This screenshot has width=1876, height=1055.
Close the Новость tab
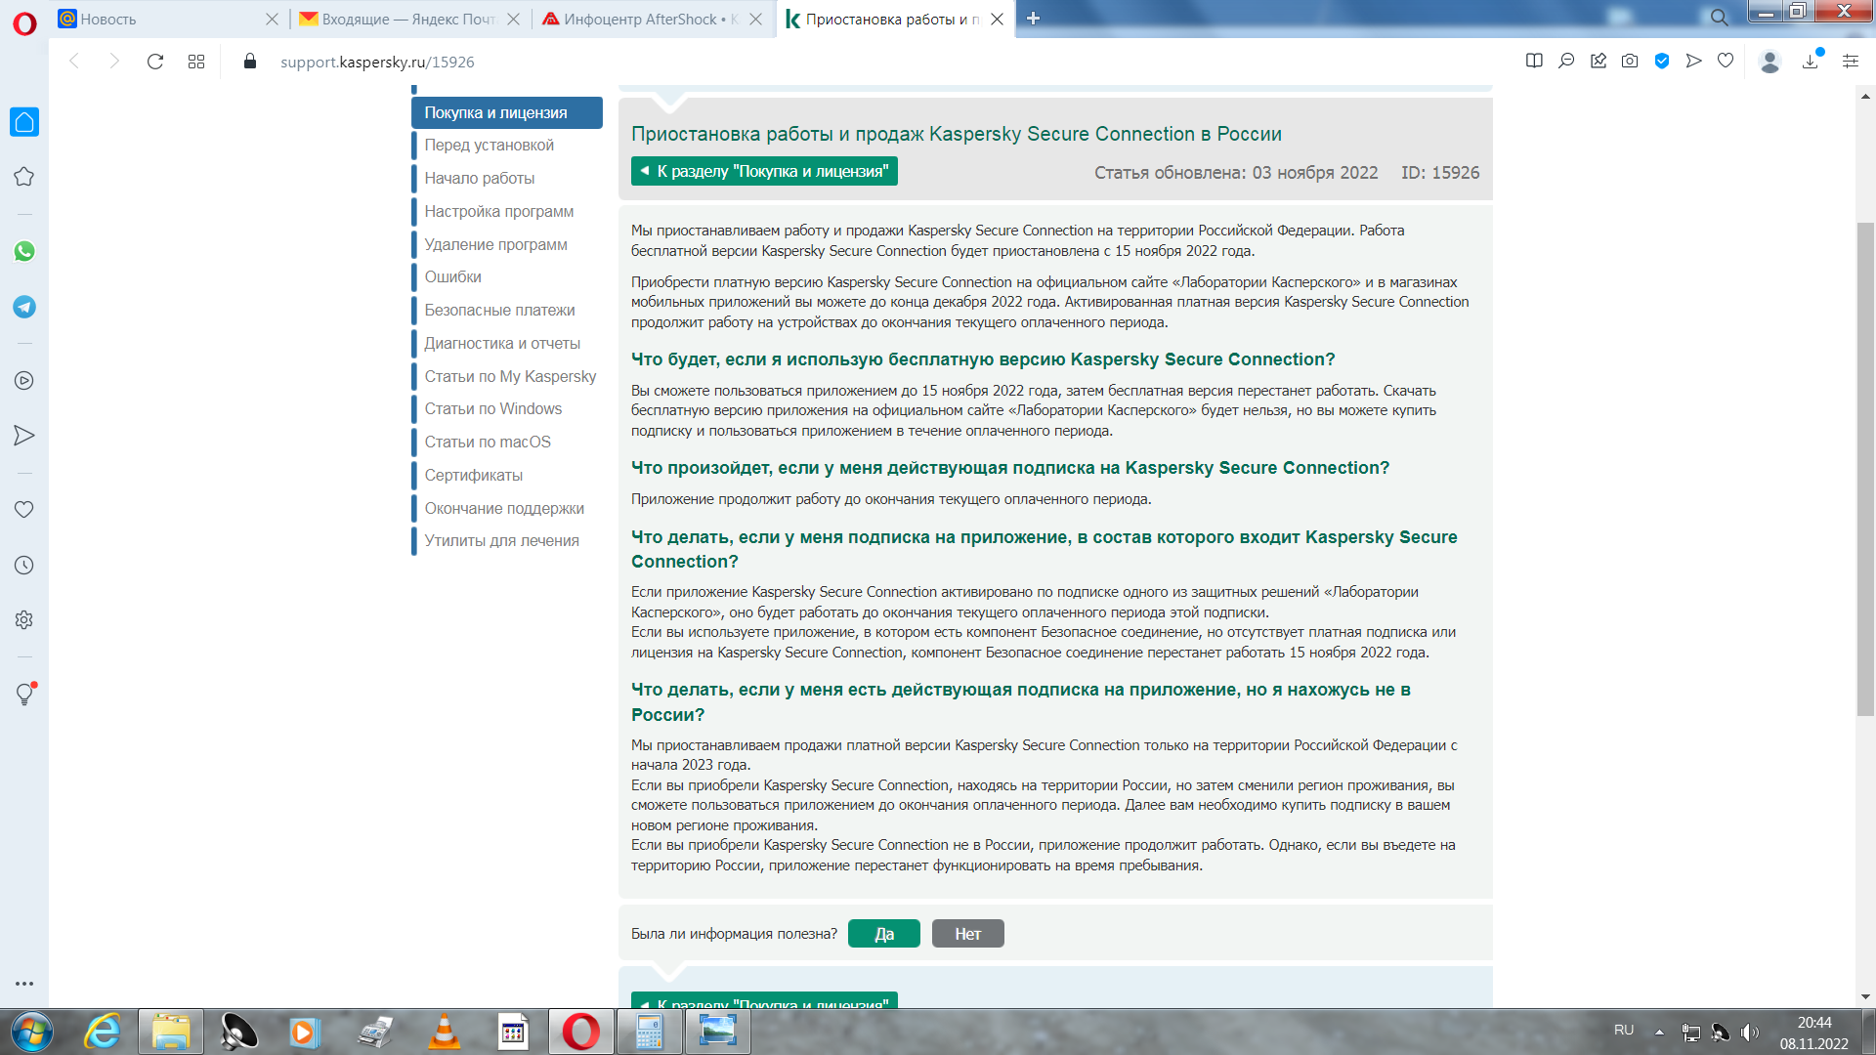click(272, 19)
